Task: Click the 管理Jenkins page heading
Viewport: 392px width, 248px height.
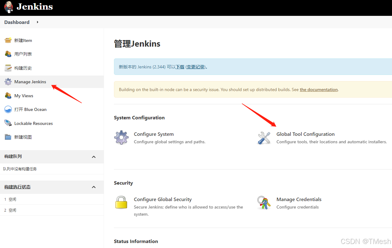Action: 137,44
